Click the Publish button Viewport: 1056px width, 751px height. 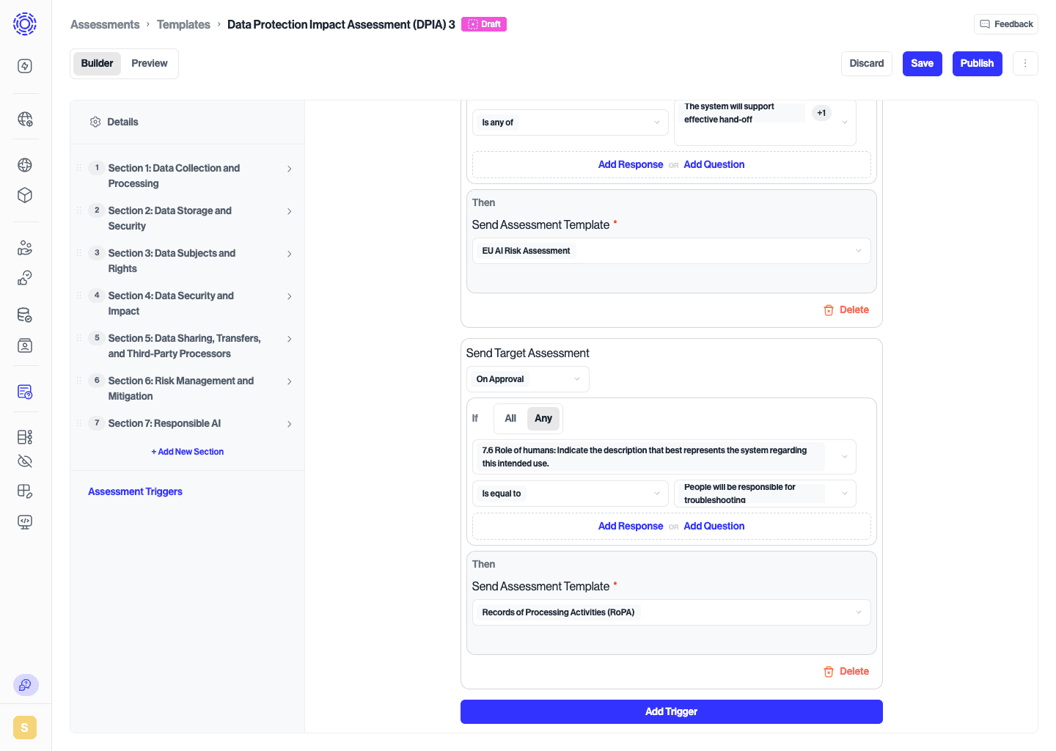tap(977, 64)
